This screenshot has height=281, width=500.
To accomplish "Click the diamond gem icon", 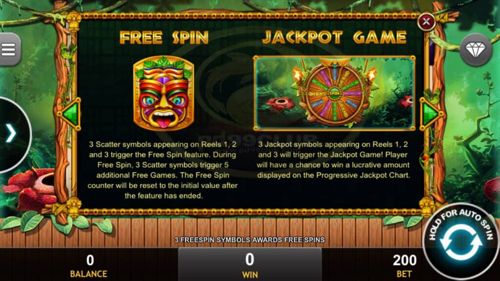I will coord(476,50).
